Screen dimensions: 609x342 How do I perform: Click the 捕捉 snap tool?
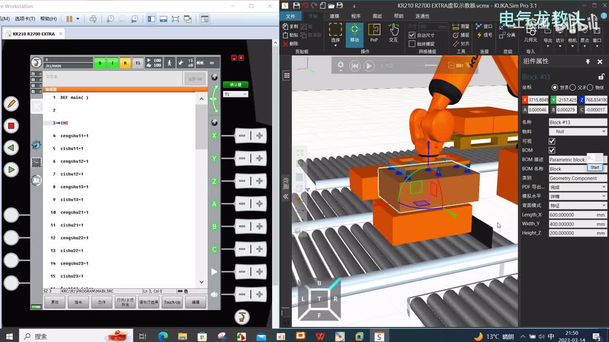pyautogui.click(x=461, y=35)
